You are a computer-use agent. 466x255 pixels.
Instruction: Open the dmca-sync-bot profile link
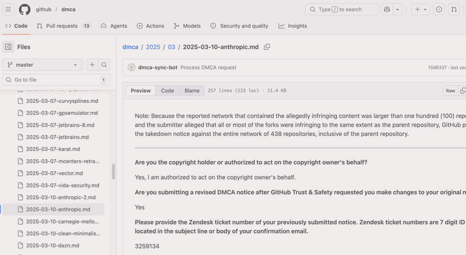[x=157, y=68]
